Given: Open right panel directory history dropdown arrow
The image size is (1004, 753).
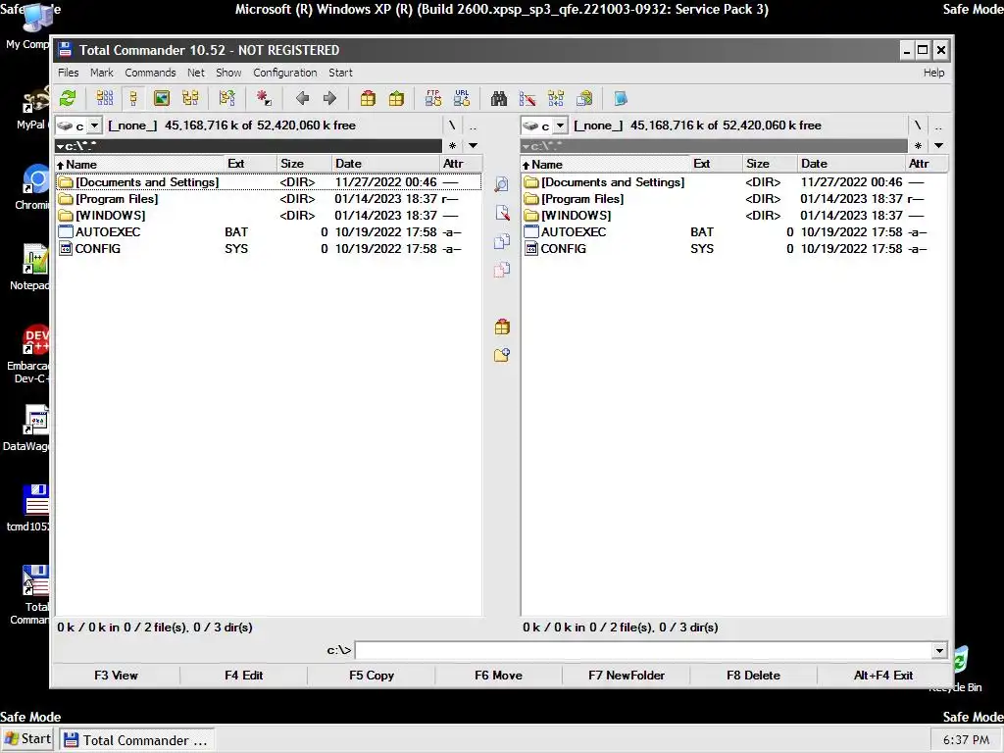Looking at the screenshot, I should [938, 145].
